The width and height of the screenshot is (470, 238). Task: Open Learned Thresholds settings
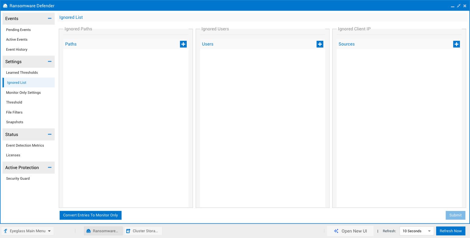tap(22, 73)
